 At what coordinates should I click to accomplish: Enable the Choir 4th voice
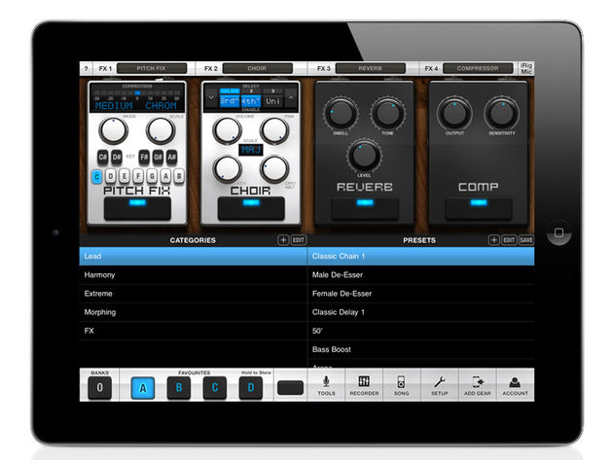[251, 101]
